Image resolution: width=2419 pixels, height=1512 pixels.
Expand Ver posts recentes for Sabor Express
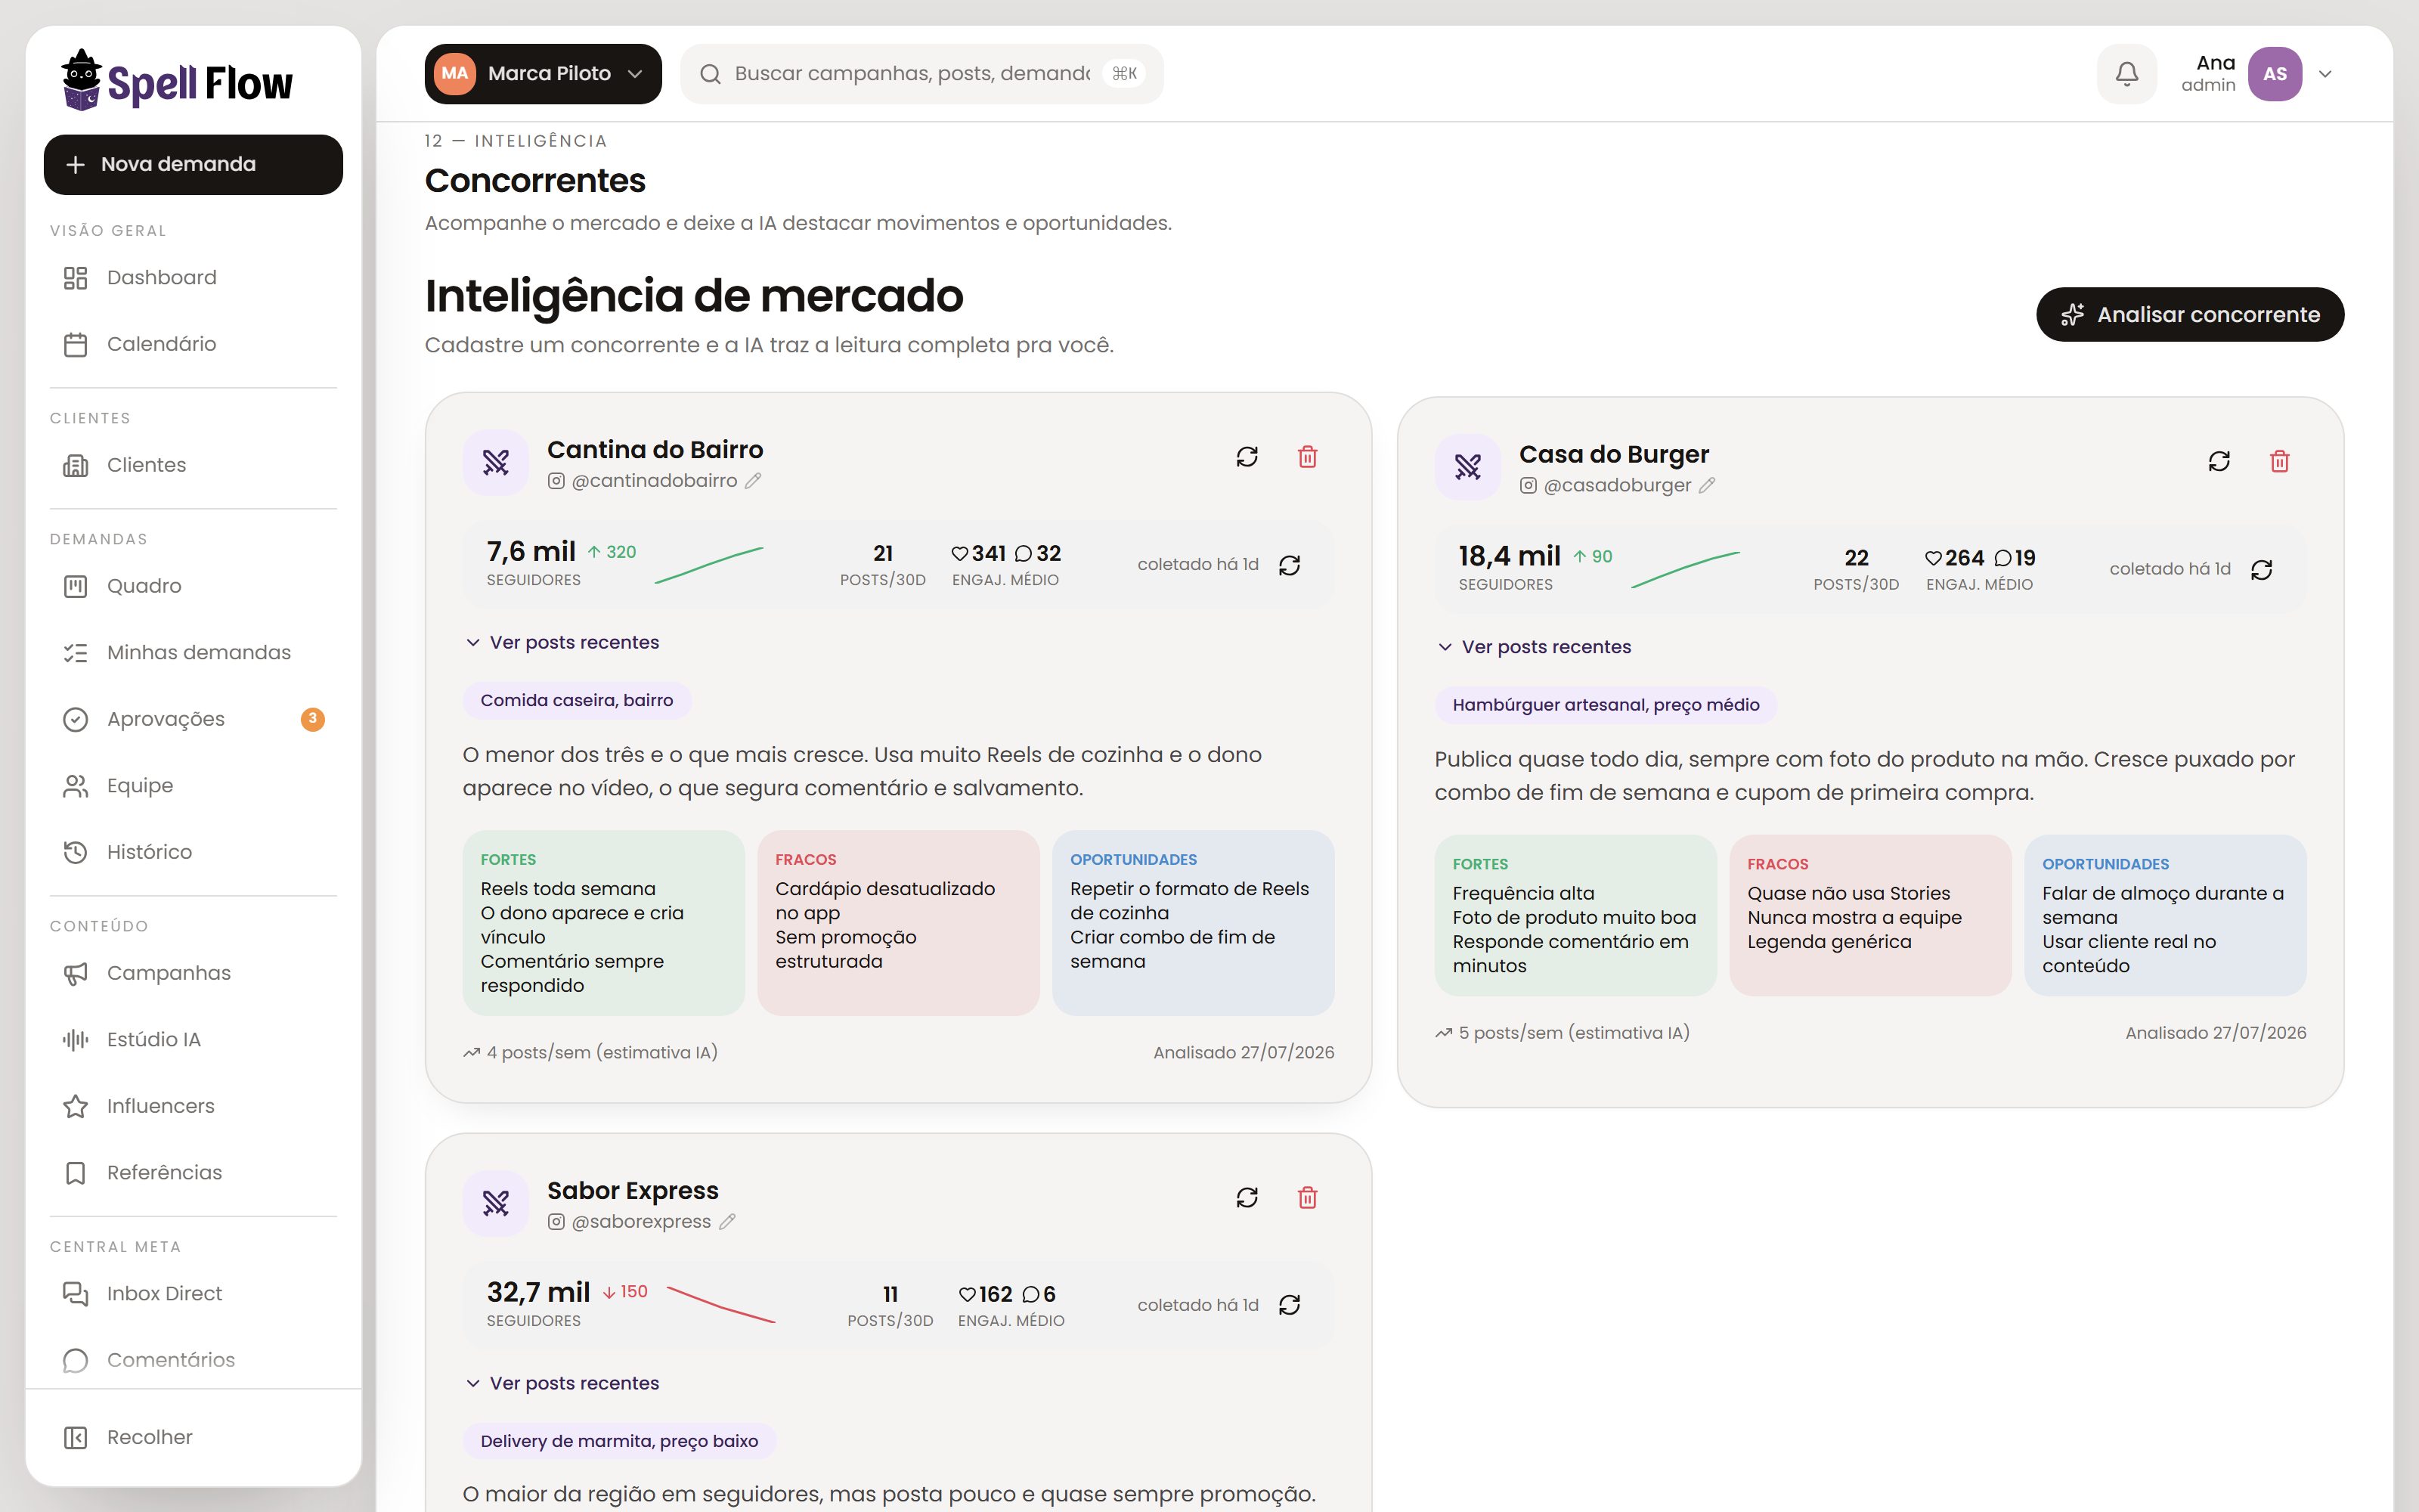click(562, 1383)
